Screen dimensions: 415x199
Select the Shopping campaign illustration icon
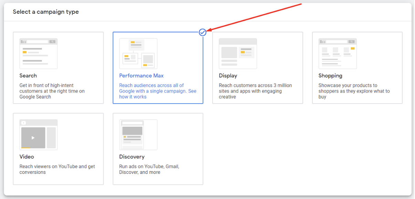(338, 53)
